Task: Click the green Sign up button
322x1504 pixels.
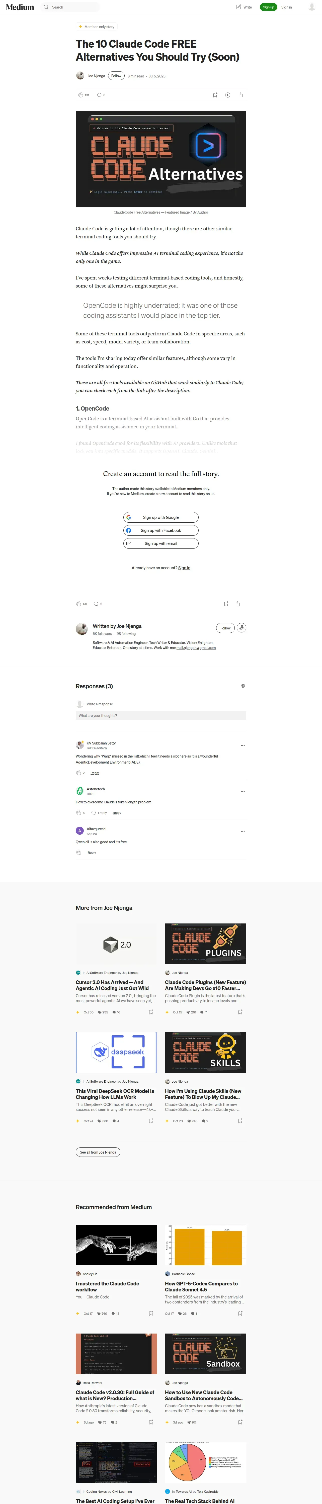Action: (268, 7)
